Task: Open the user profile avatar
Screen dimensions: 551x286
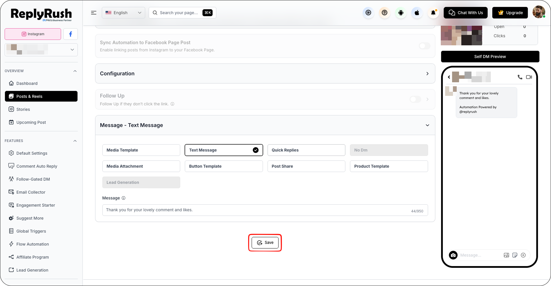Action: [x=539, y=12]
